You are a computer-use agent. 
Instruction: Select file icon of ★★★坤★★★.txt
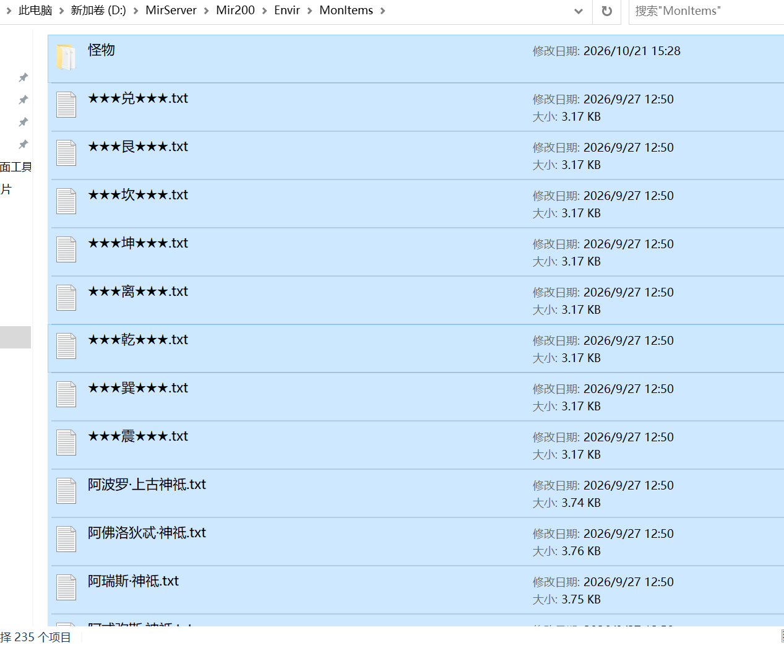pos(66,250)
